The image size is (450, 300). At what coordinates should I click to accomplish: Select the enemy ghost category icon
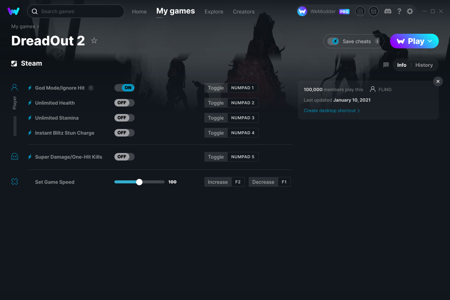15,157
